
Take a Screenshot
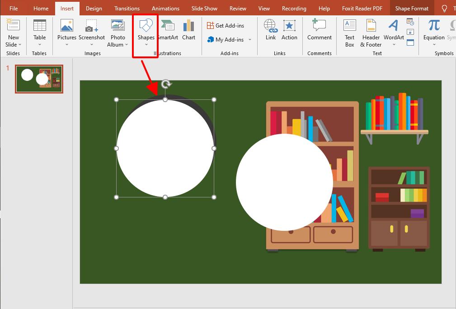[x=92, y=33]
